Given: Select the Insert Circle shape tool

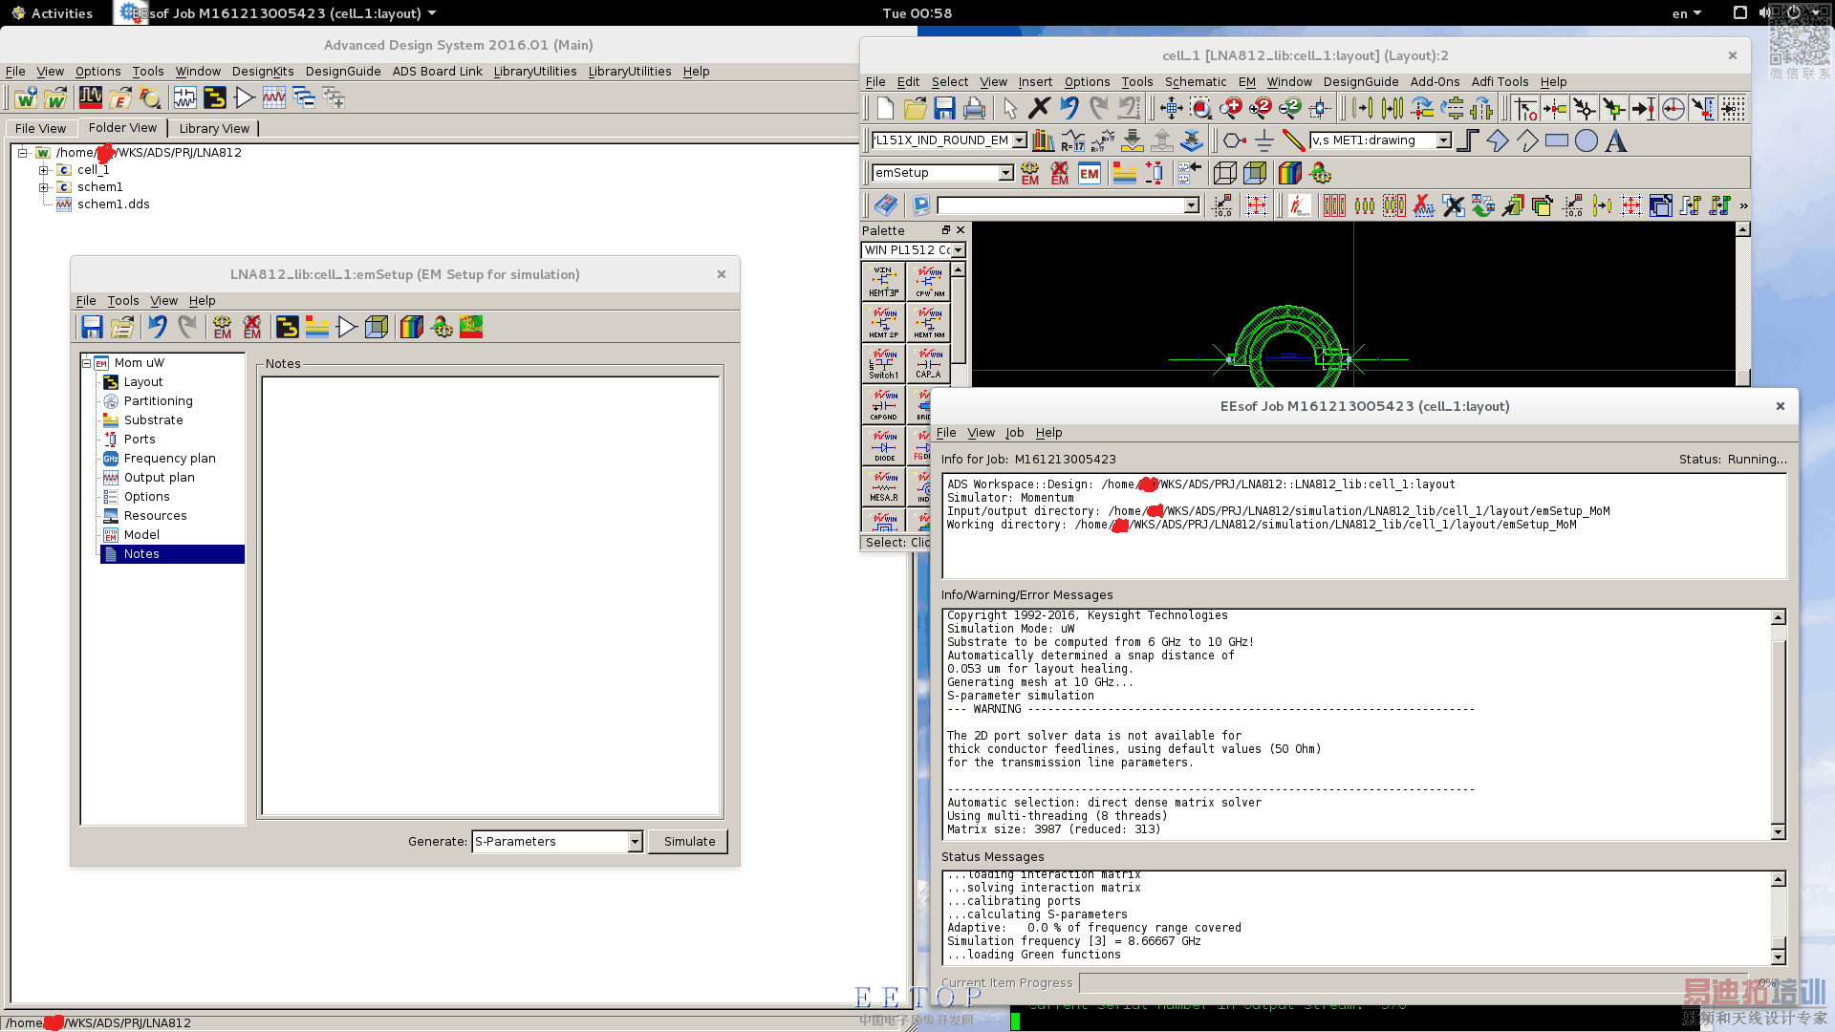Looking at the screenshot, I should pyautogui.click(x=1586, y=141).
